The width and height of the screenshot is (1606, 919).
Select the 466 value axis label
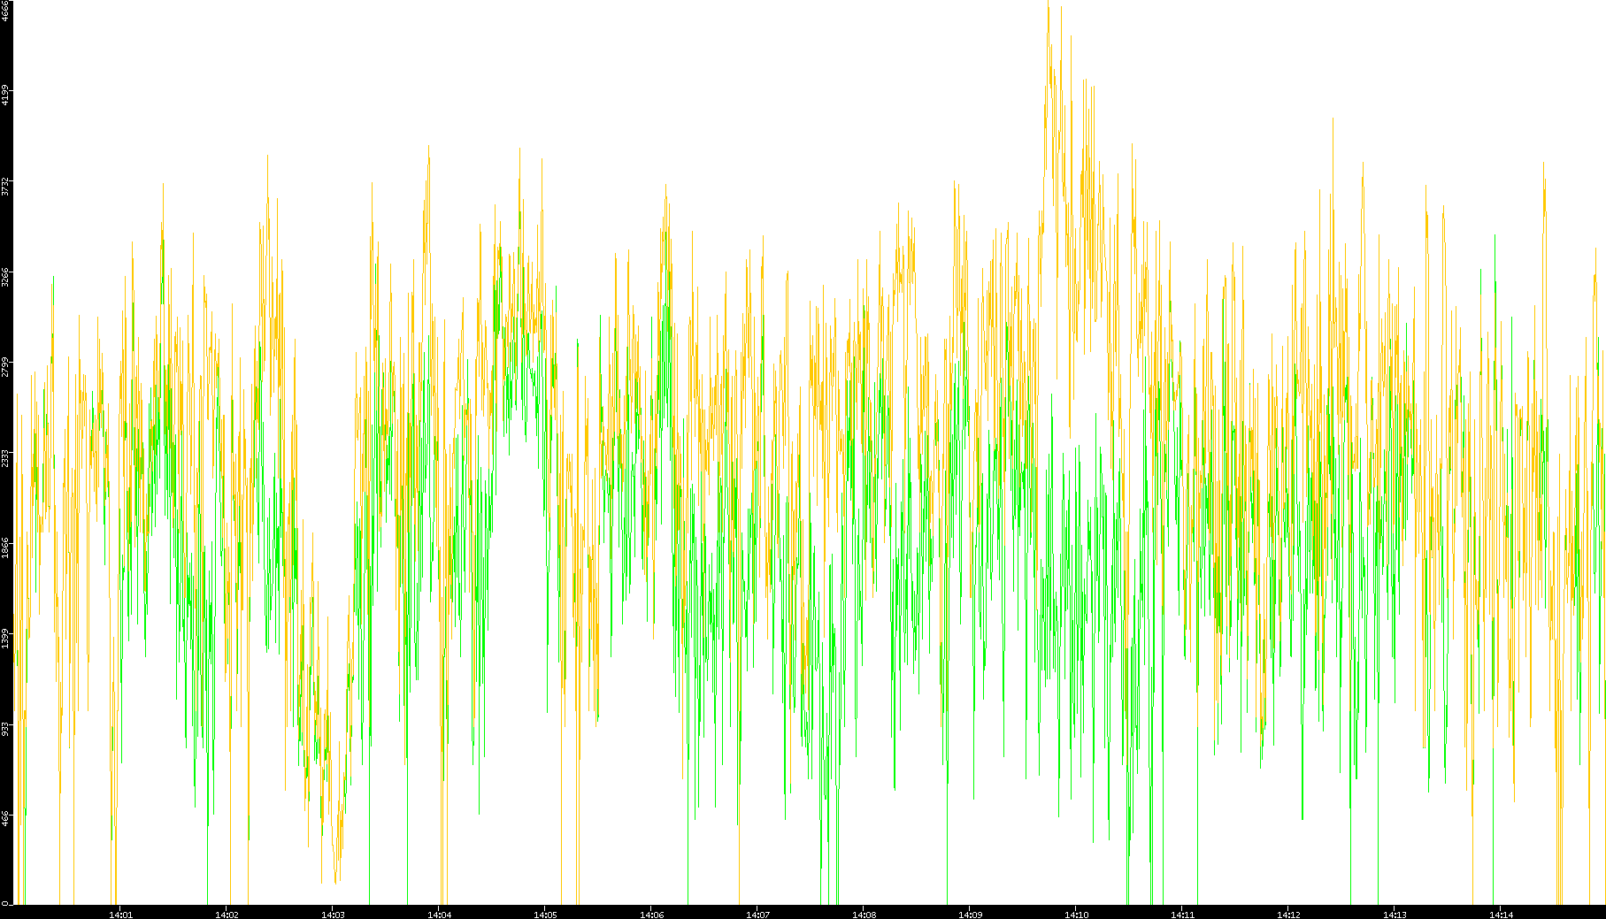[5, 819]
